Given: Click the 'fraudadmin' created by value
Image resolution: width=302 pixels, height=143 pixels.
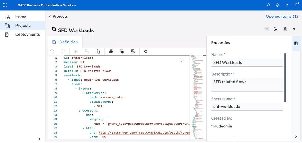Looking at the screenshot, I should [x=222, y=126].
